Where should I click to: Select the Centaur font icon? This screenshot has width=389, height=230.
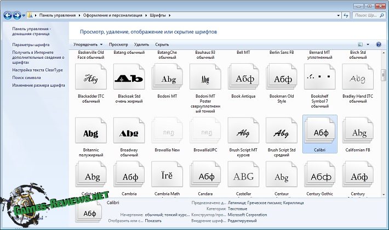coord(282,174)
